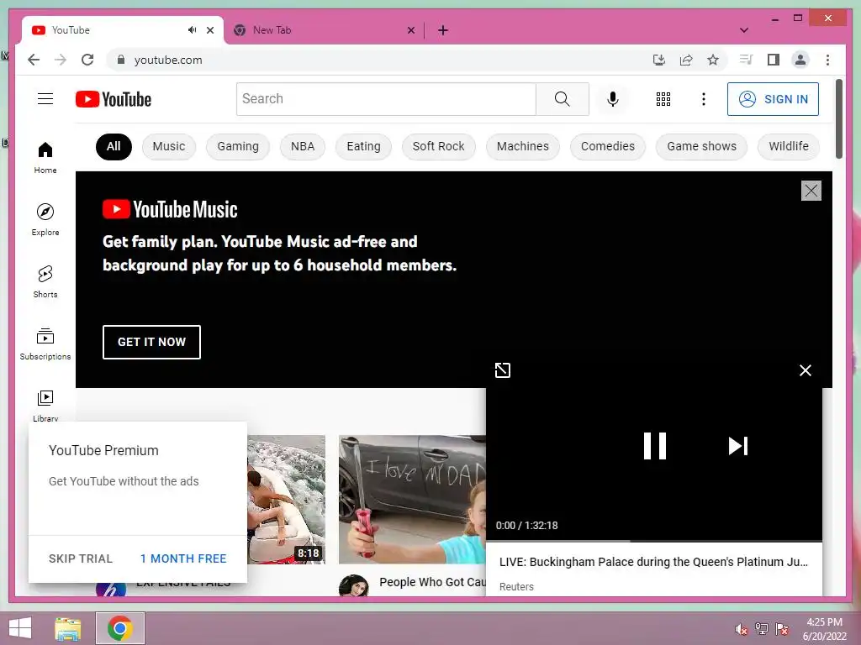This screenshot has height=645, width=861.
Task: Select the Soft Rock filter chip
Action: coord(438,146)
